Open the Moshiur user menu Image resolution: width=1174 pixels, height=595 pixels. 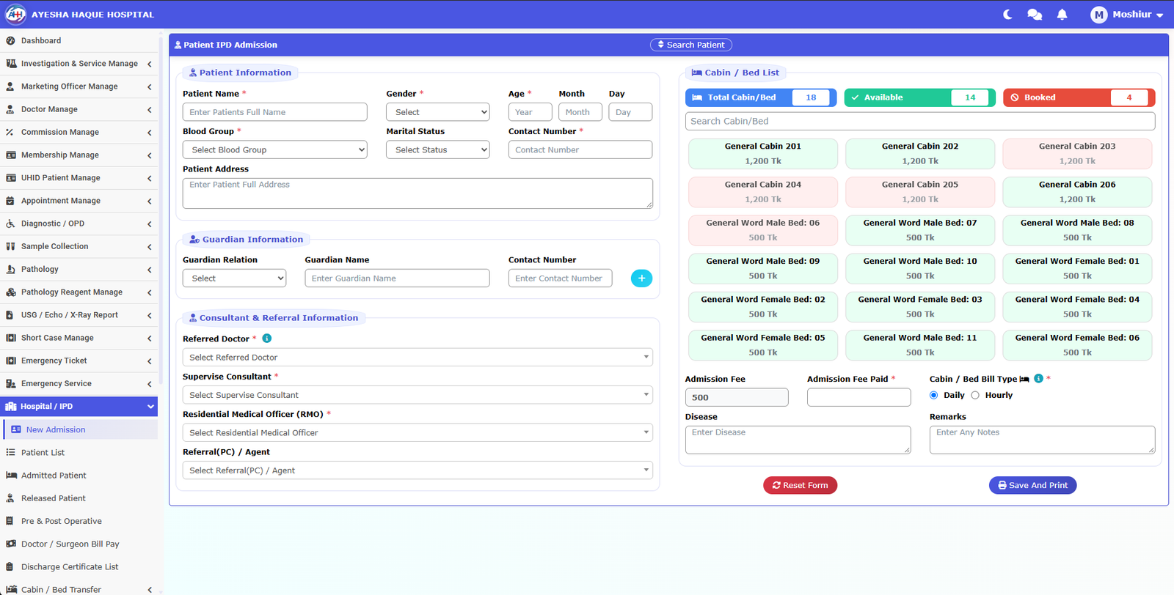tap(1127, 15)
